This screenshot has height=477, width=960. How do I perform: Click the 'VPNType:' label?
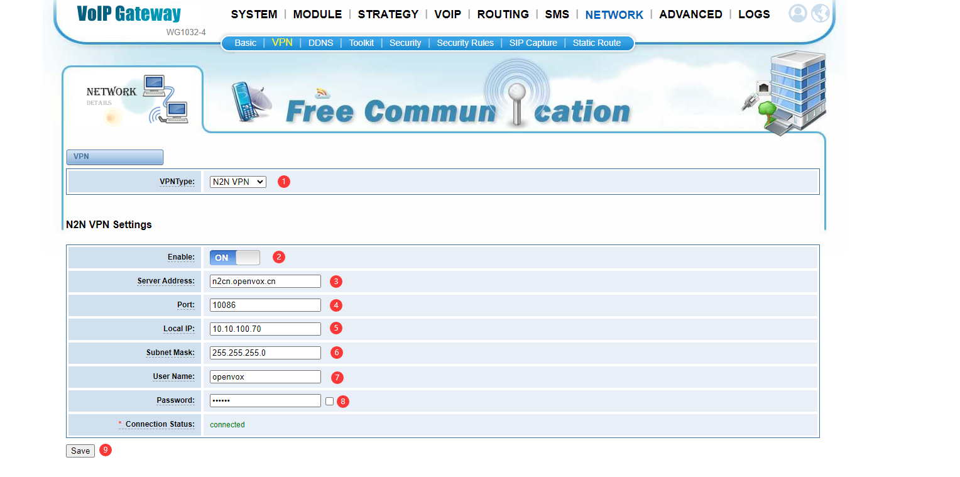pyautogui.click(x=177, y=182)
